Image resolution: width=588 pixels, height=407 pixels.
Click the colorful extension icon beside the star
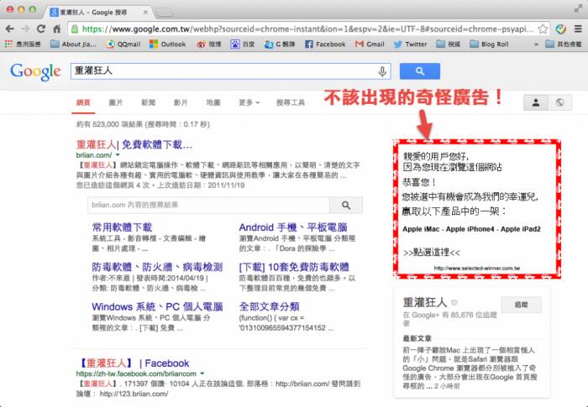click(x=560, y=29)
